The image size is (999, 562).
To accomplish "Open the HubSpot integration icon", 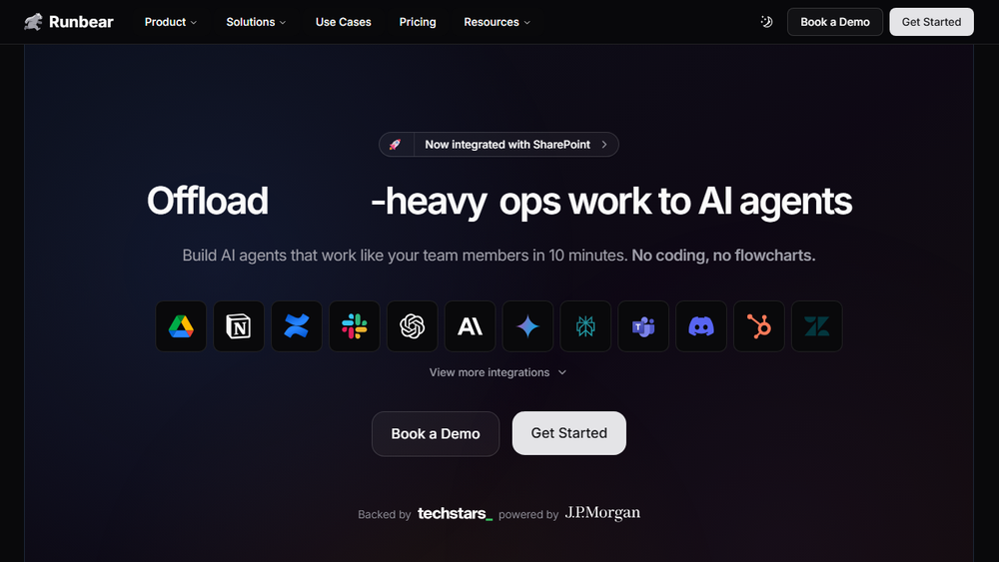I will coord(759,326).
